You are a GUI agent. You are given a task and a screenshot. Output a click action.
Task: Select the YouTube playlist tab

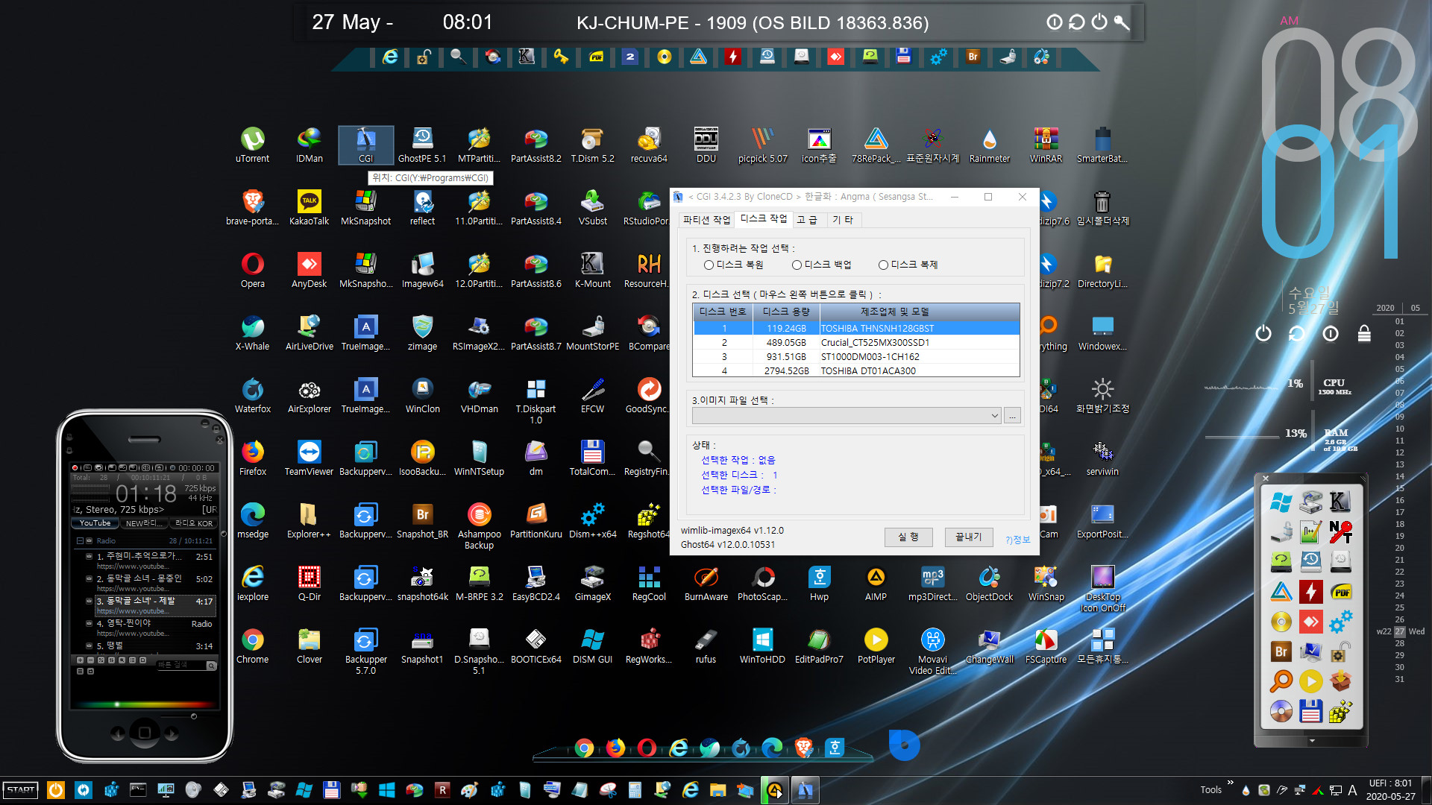(95, 523)
